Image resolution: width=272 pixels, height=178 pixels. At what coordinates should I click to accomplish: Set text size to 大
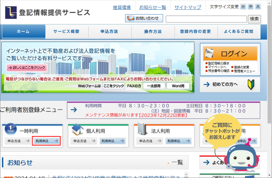pos(258,7)
